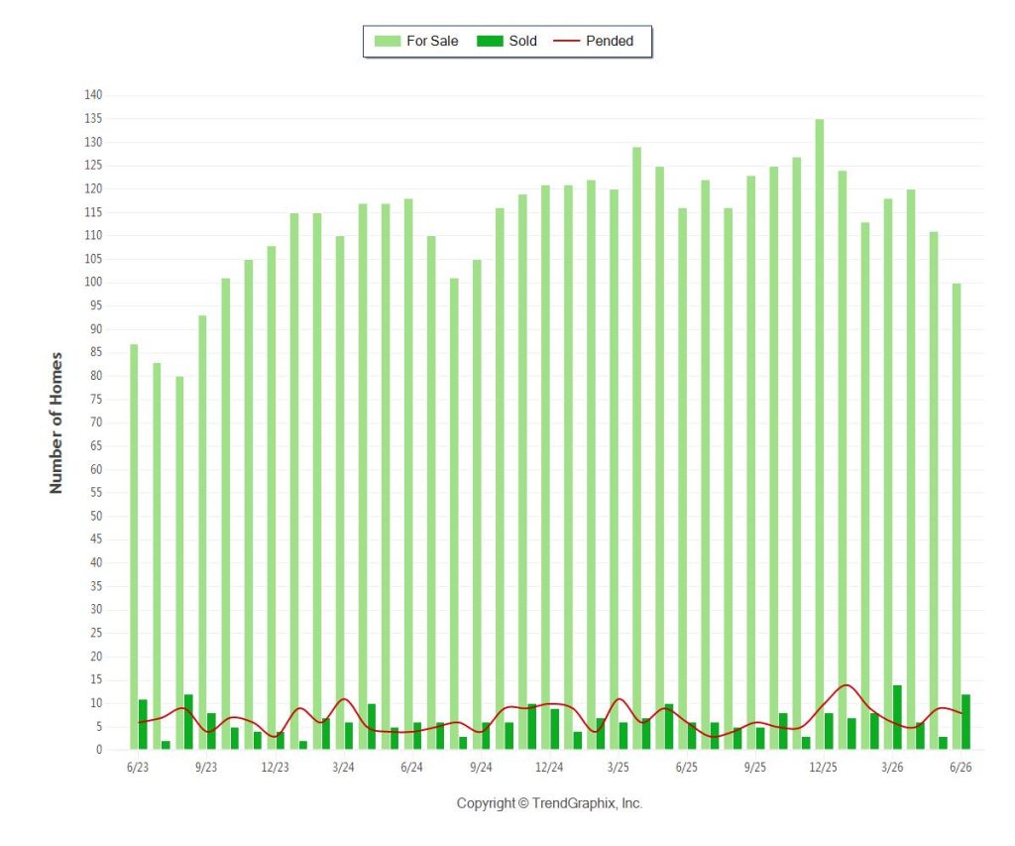Select the dark green Sold bar at 6/23
The image size is (1015, 846).
(x=143, y=724)
